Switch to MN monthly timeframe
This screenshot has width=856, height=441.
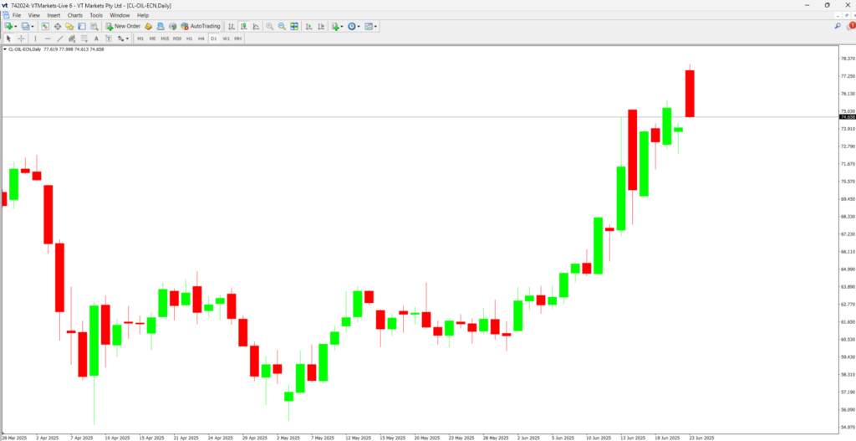[238, 38]
